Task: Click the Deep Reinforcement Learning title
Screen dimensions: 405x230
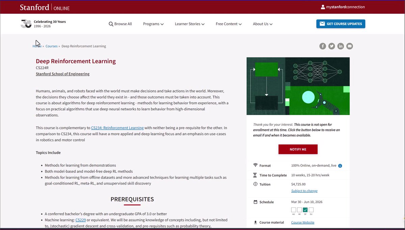Action: (76, 61)
